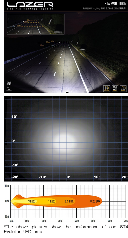The height and width of the screenshot is (238, 128).
Task: Click the 5 year warranty badge
Action: tap(115, 89)
